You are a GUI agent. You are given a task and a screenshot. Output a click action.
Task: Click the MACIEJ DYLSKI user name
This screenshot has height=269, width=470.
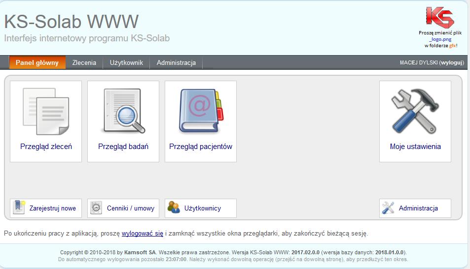[419, 62]
